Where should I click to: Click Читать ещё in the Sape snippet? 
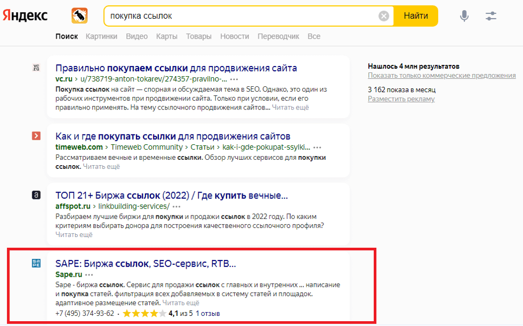click(181, 303)
